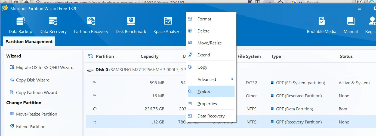Open the Data Backup tool
This screenshot has height=136, width=376.
20,25
